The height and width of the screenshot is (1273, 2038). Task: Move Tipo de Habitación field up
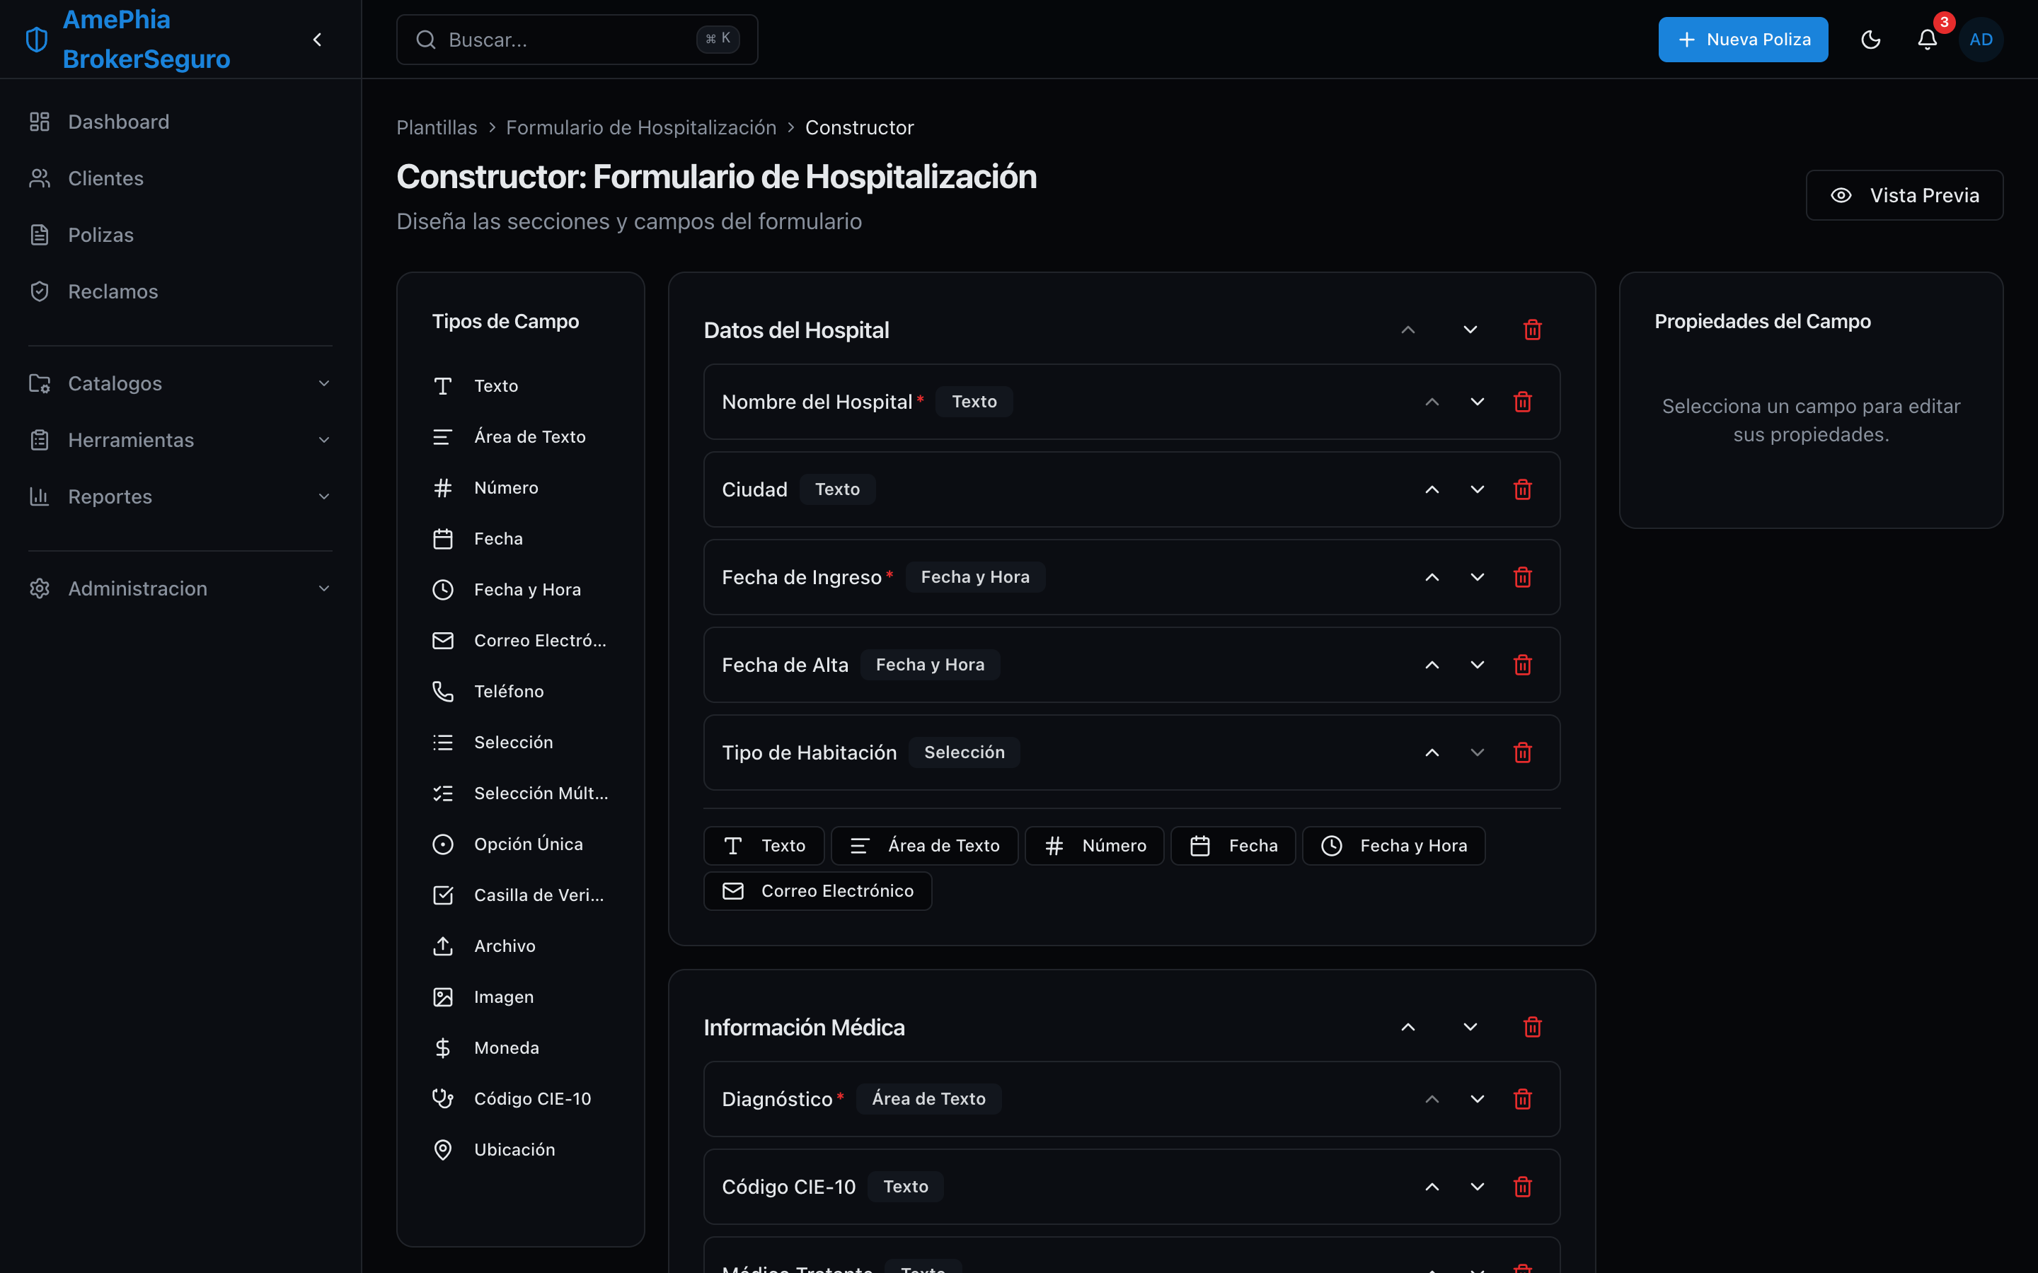(x=1432, y=752)
